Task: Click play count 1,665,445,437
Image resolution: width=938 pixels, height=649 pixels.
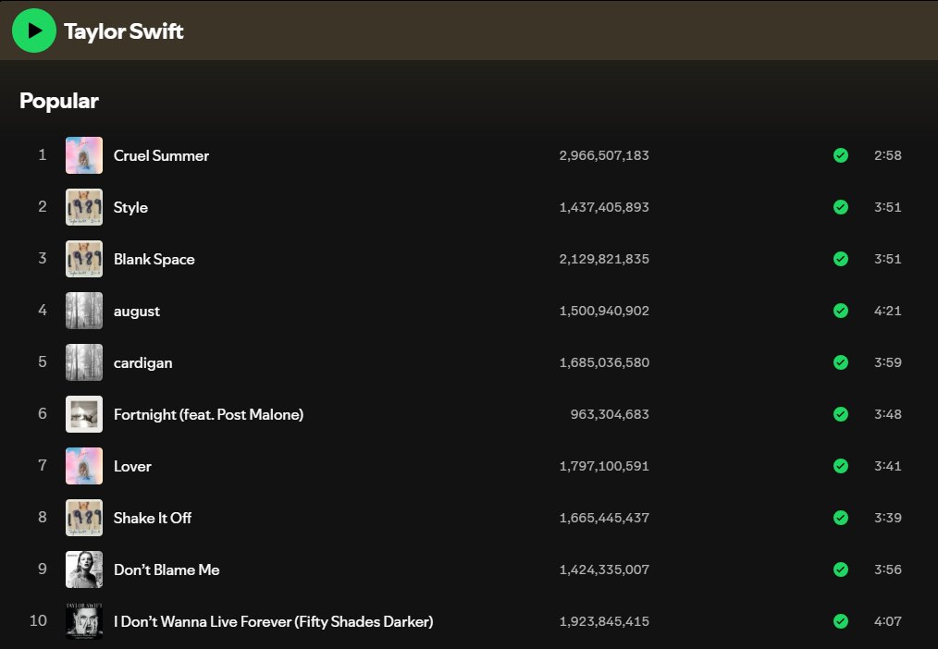Action: pos(604,518)
